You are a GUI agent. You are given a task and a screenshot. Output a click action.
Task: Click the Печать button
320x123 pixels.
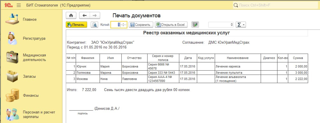(x=77, y=25)
